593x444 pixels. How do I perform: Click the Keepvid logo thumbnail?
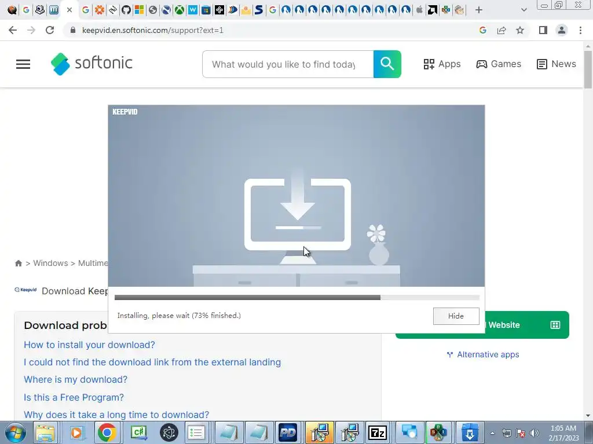(25, 290)
